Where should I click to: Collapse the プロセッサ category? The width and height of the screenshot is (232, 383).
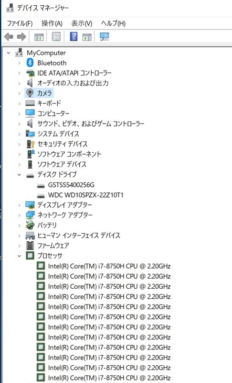tap(19, 256)
